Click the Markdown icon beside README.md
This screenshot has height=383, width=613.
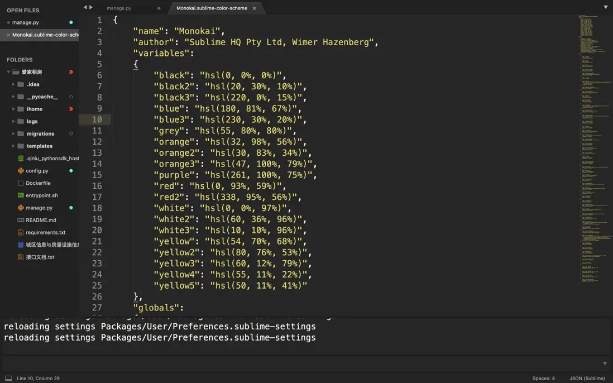pos(21,220)
